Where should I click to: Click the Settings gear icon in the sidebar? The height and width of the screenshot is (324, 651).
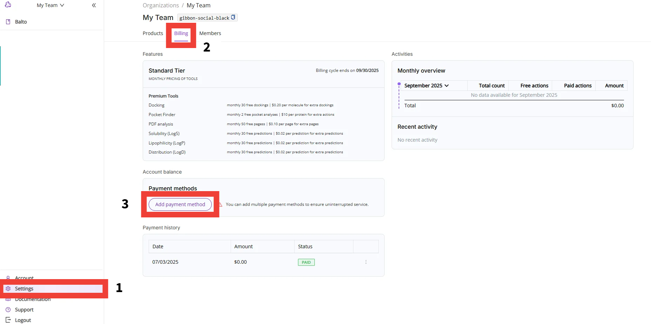click(8, 289)
